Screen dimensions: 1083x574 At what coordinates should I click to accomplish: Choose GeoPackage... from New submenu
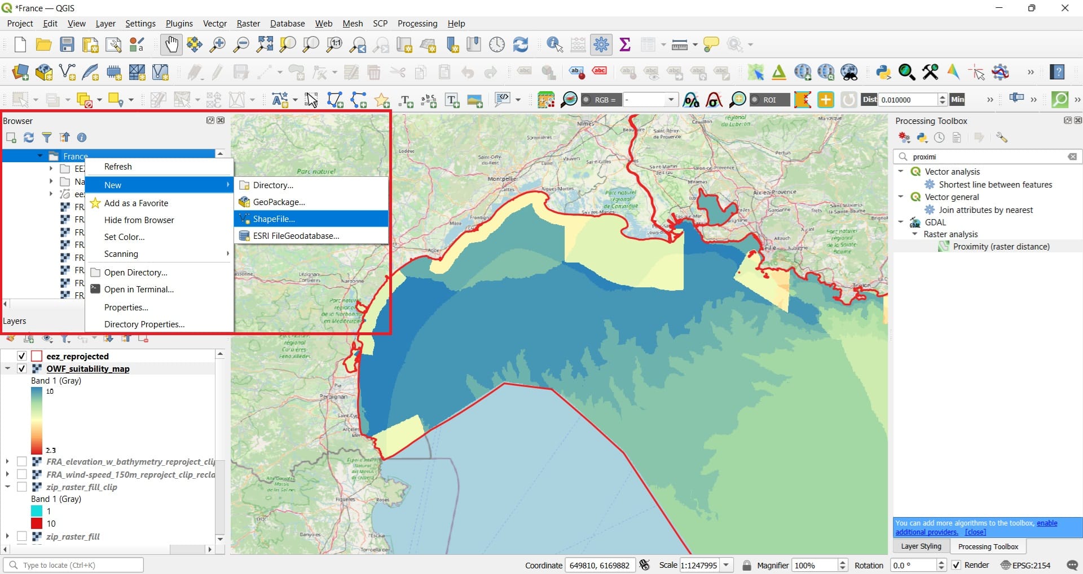click(x=311, y=202)
